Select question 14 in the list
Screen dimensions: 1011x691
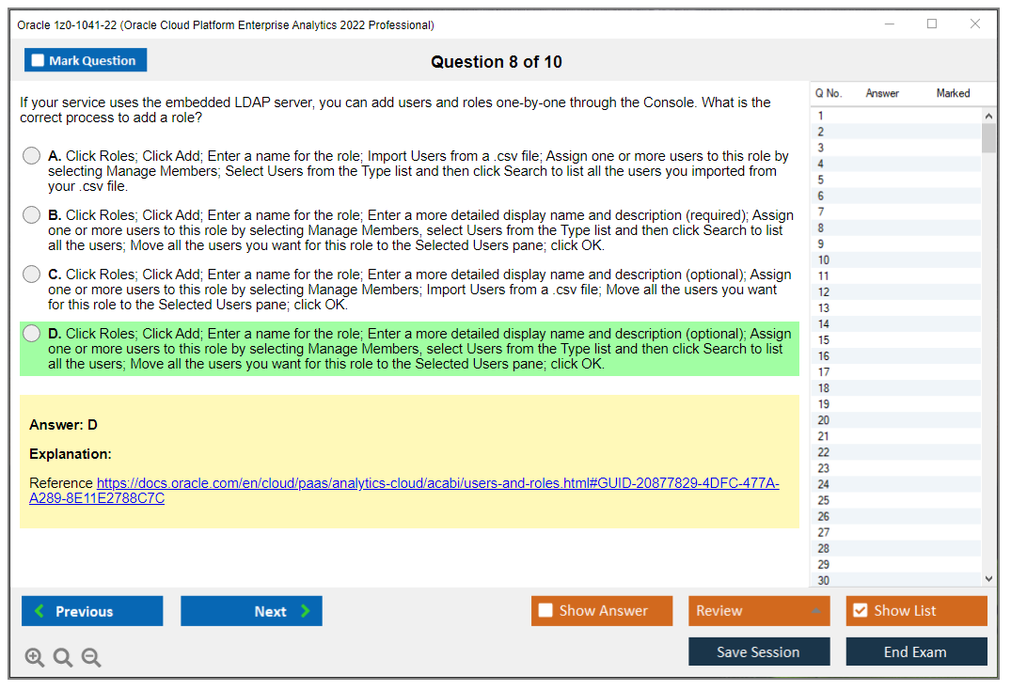pos(824,324)
